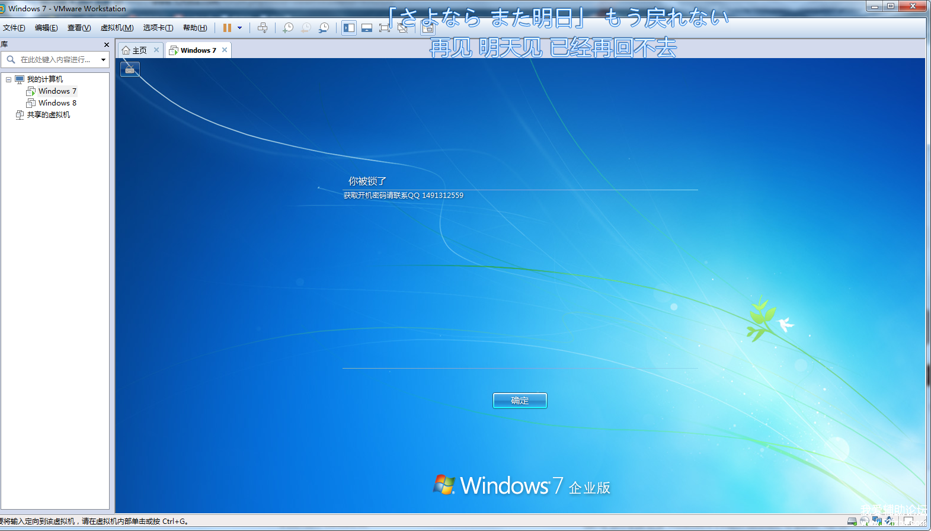931x531 pixels.
Task: Toggle the library sidebar view icon
Action: coord(349,28)
